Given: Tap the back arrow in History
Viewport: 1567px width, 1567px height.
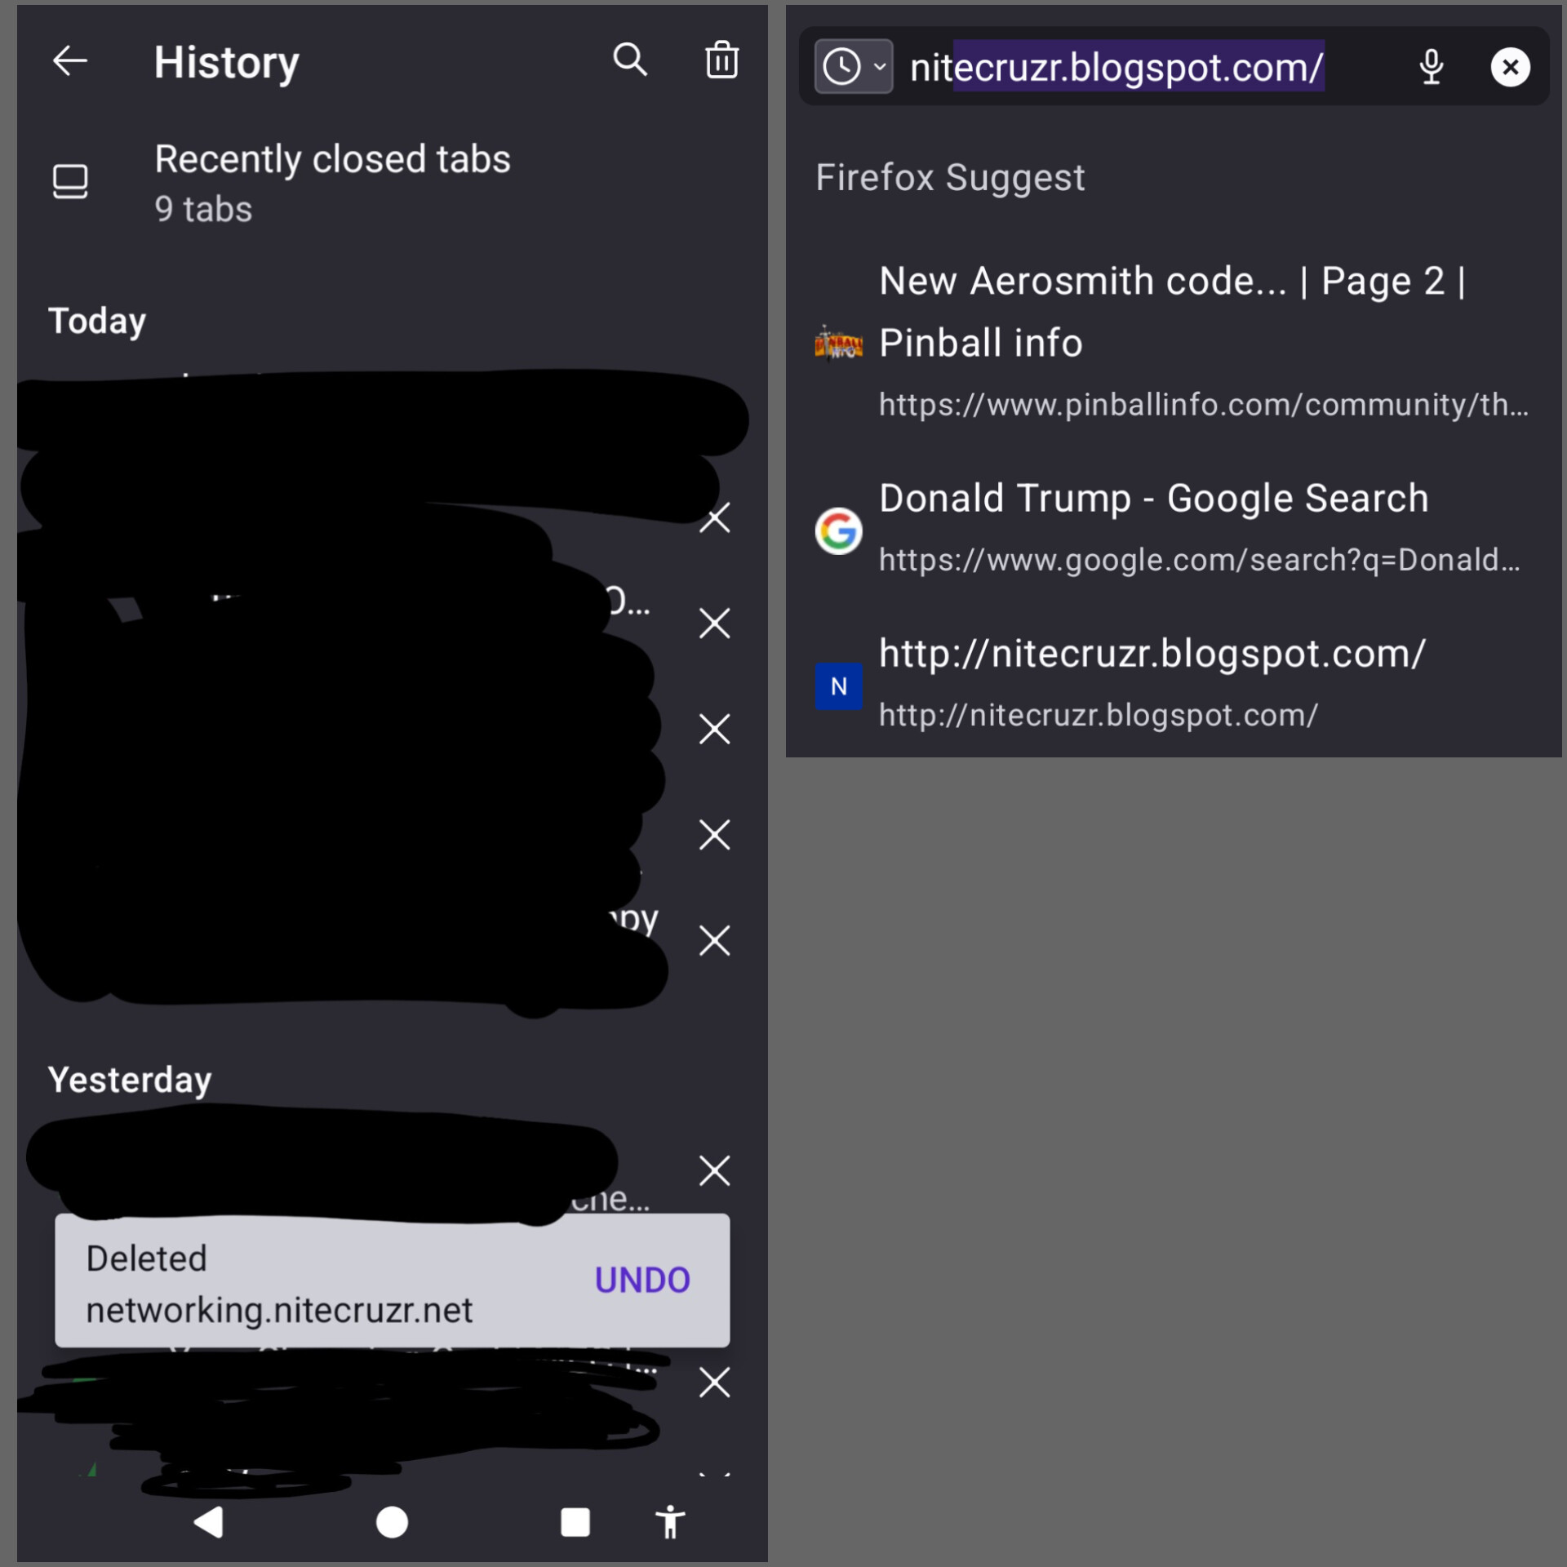Looking at the screenshot, I should pyautogui.click(x=70, y=61).
